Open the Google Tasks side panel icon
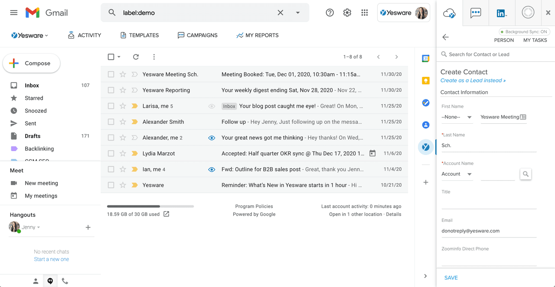 [425, 103]
